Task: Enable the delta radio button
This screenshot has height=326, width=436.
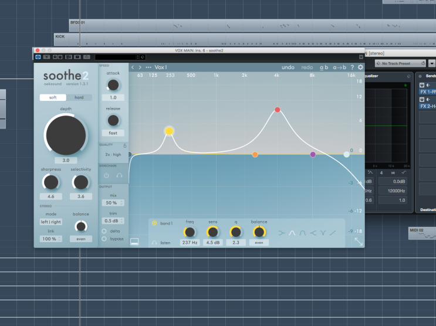Action: [104, 231]
